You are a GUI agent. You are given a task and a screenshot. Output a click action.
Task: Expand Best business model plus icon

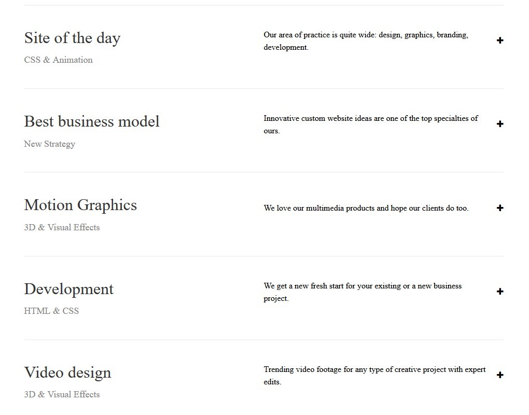pos(499,124)
